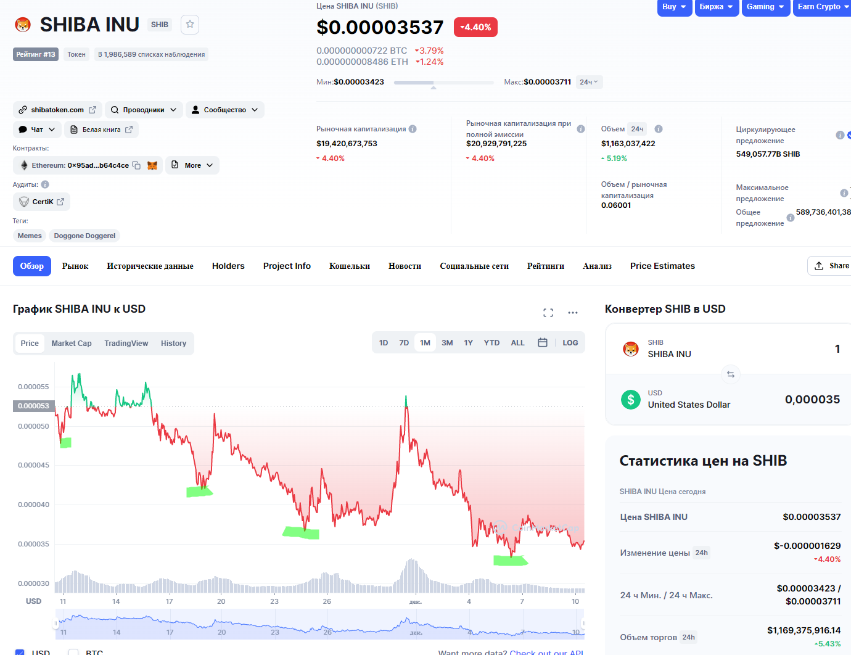Set the chart range to 1Y
851x655 pixels.
(x=469, y=343)
